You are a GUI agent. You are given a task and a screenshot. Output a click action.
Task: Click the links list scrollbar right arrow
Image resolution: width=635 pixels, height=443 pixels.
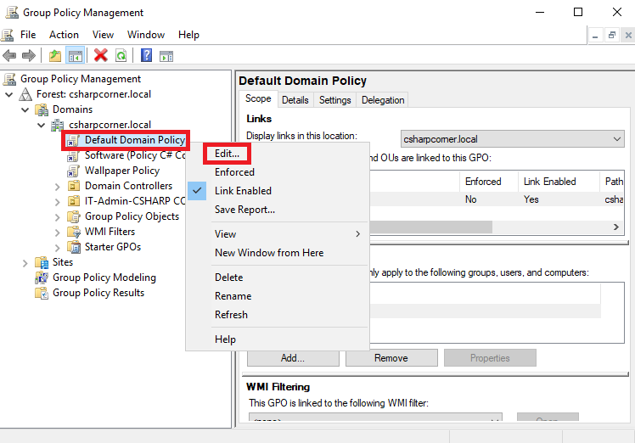click(x=616, y=227)
